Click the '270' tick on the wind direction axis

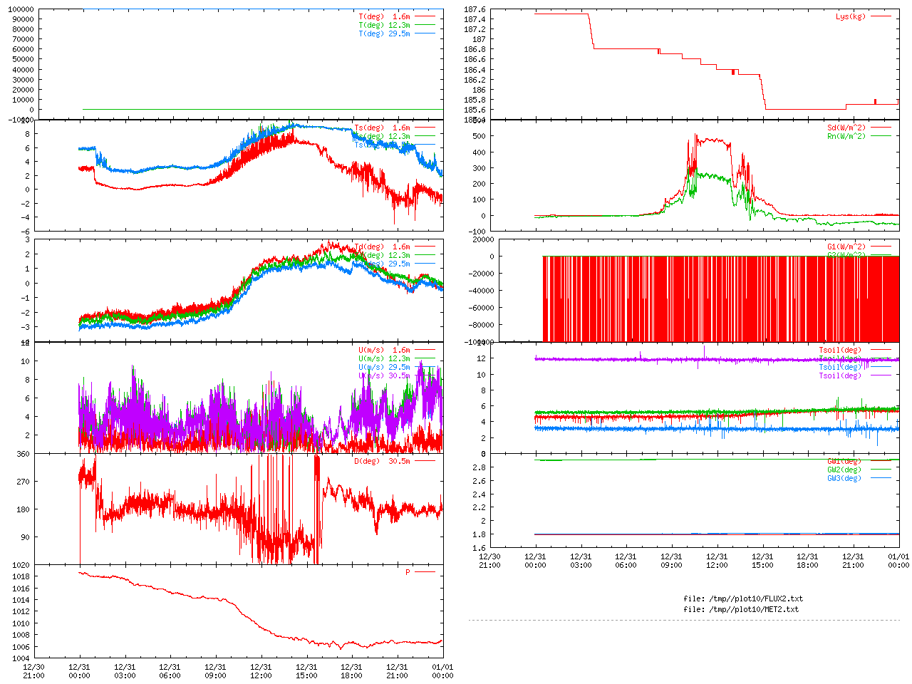23,482
